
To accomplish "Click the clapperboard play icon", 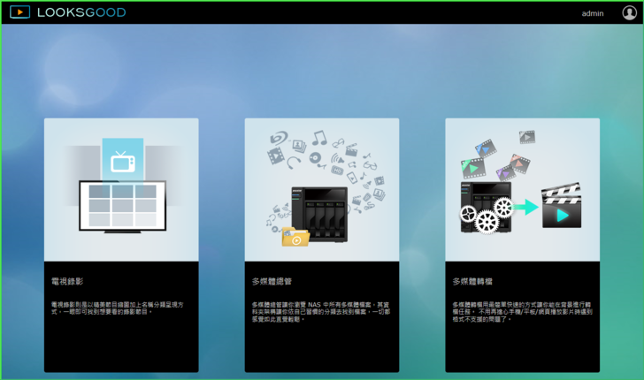I will click(x=562, y=206).
